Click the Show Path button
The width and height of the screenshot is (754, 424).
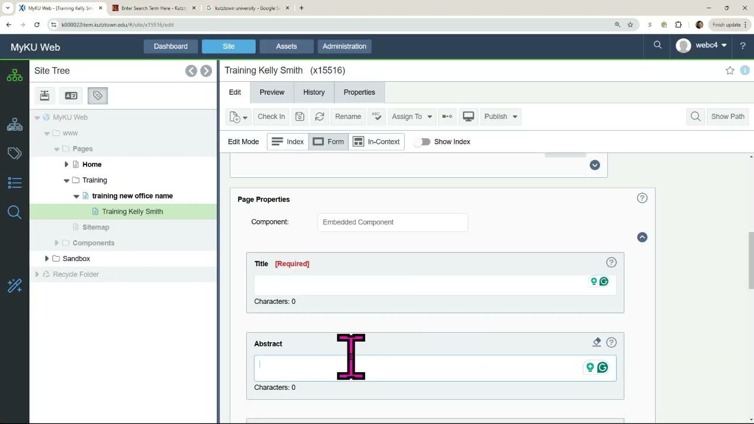(x=728, y=117)
